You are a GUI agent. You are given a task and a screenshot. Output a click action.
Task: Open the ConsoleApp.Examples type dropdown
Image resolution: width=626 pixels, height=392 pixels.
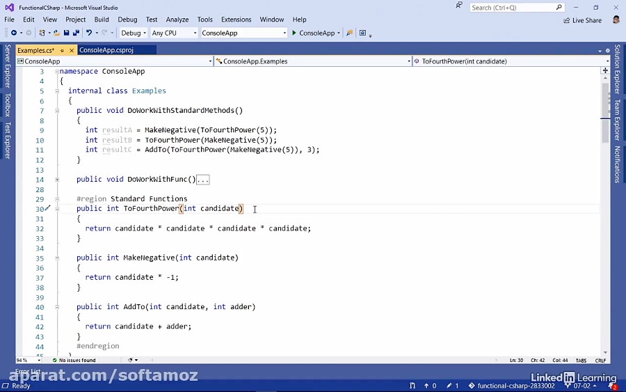tap(313, 61)
